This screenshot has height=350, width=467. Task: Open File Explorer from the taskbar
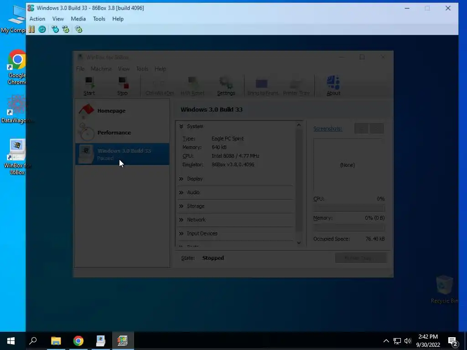(x=56, y=341)
